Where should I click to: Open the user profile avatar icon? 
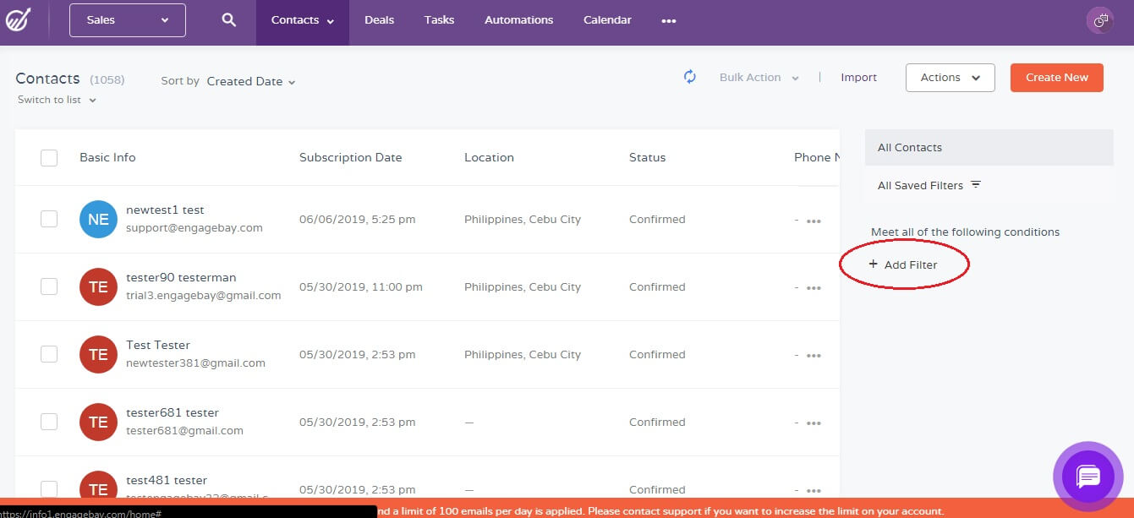(x=1100, y=21)
